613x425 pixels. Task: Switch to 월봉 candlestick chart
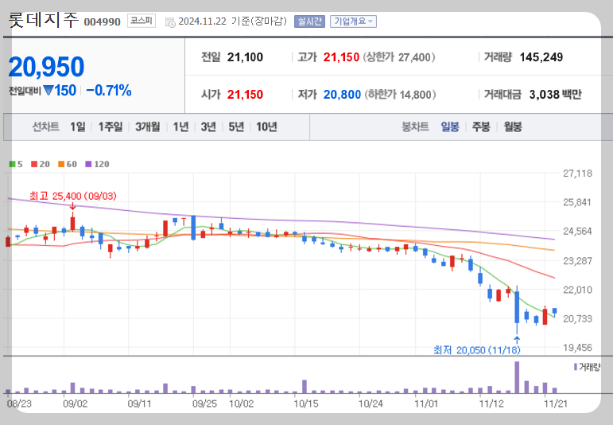[x=513, y=127]
